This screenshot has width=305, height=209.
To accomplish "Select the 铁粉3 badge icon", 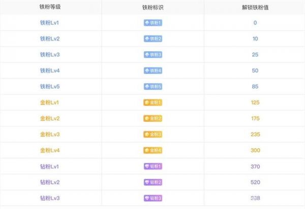I will [152, 55].
